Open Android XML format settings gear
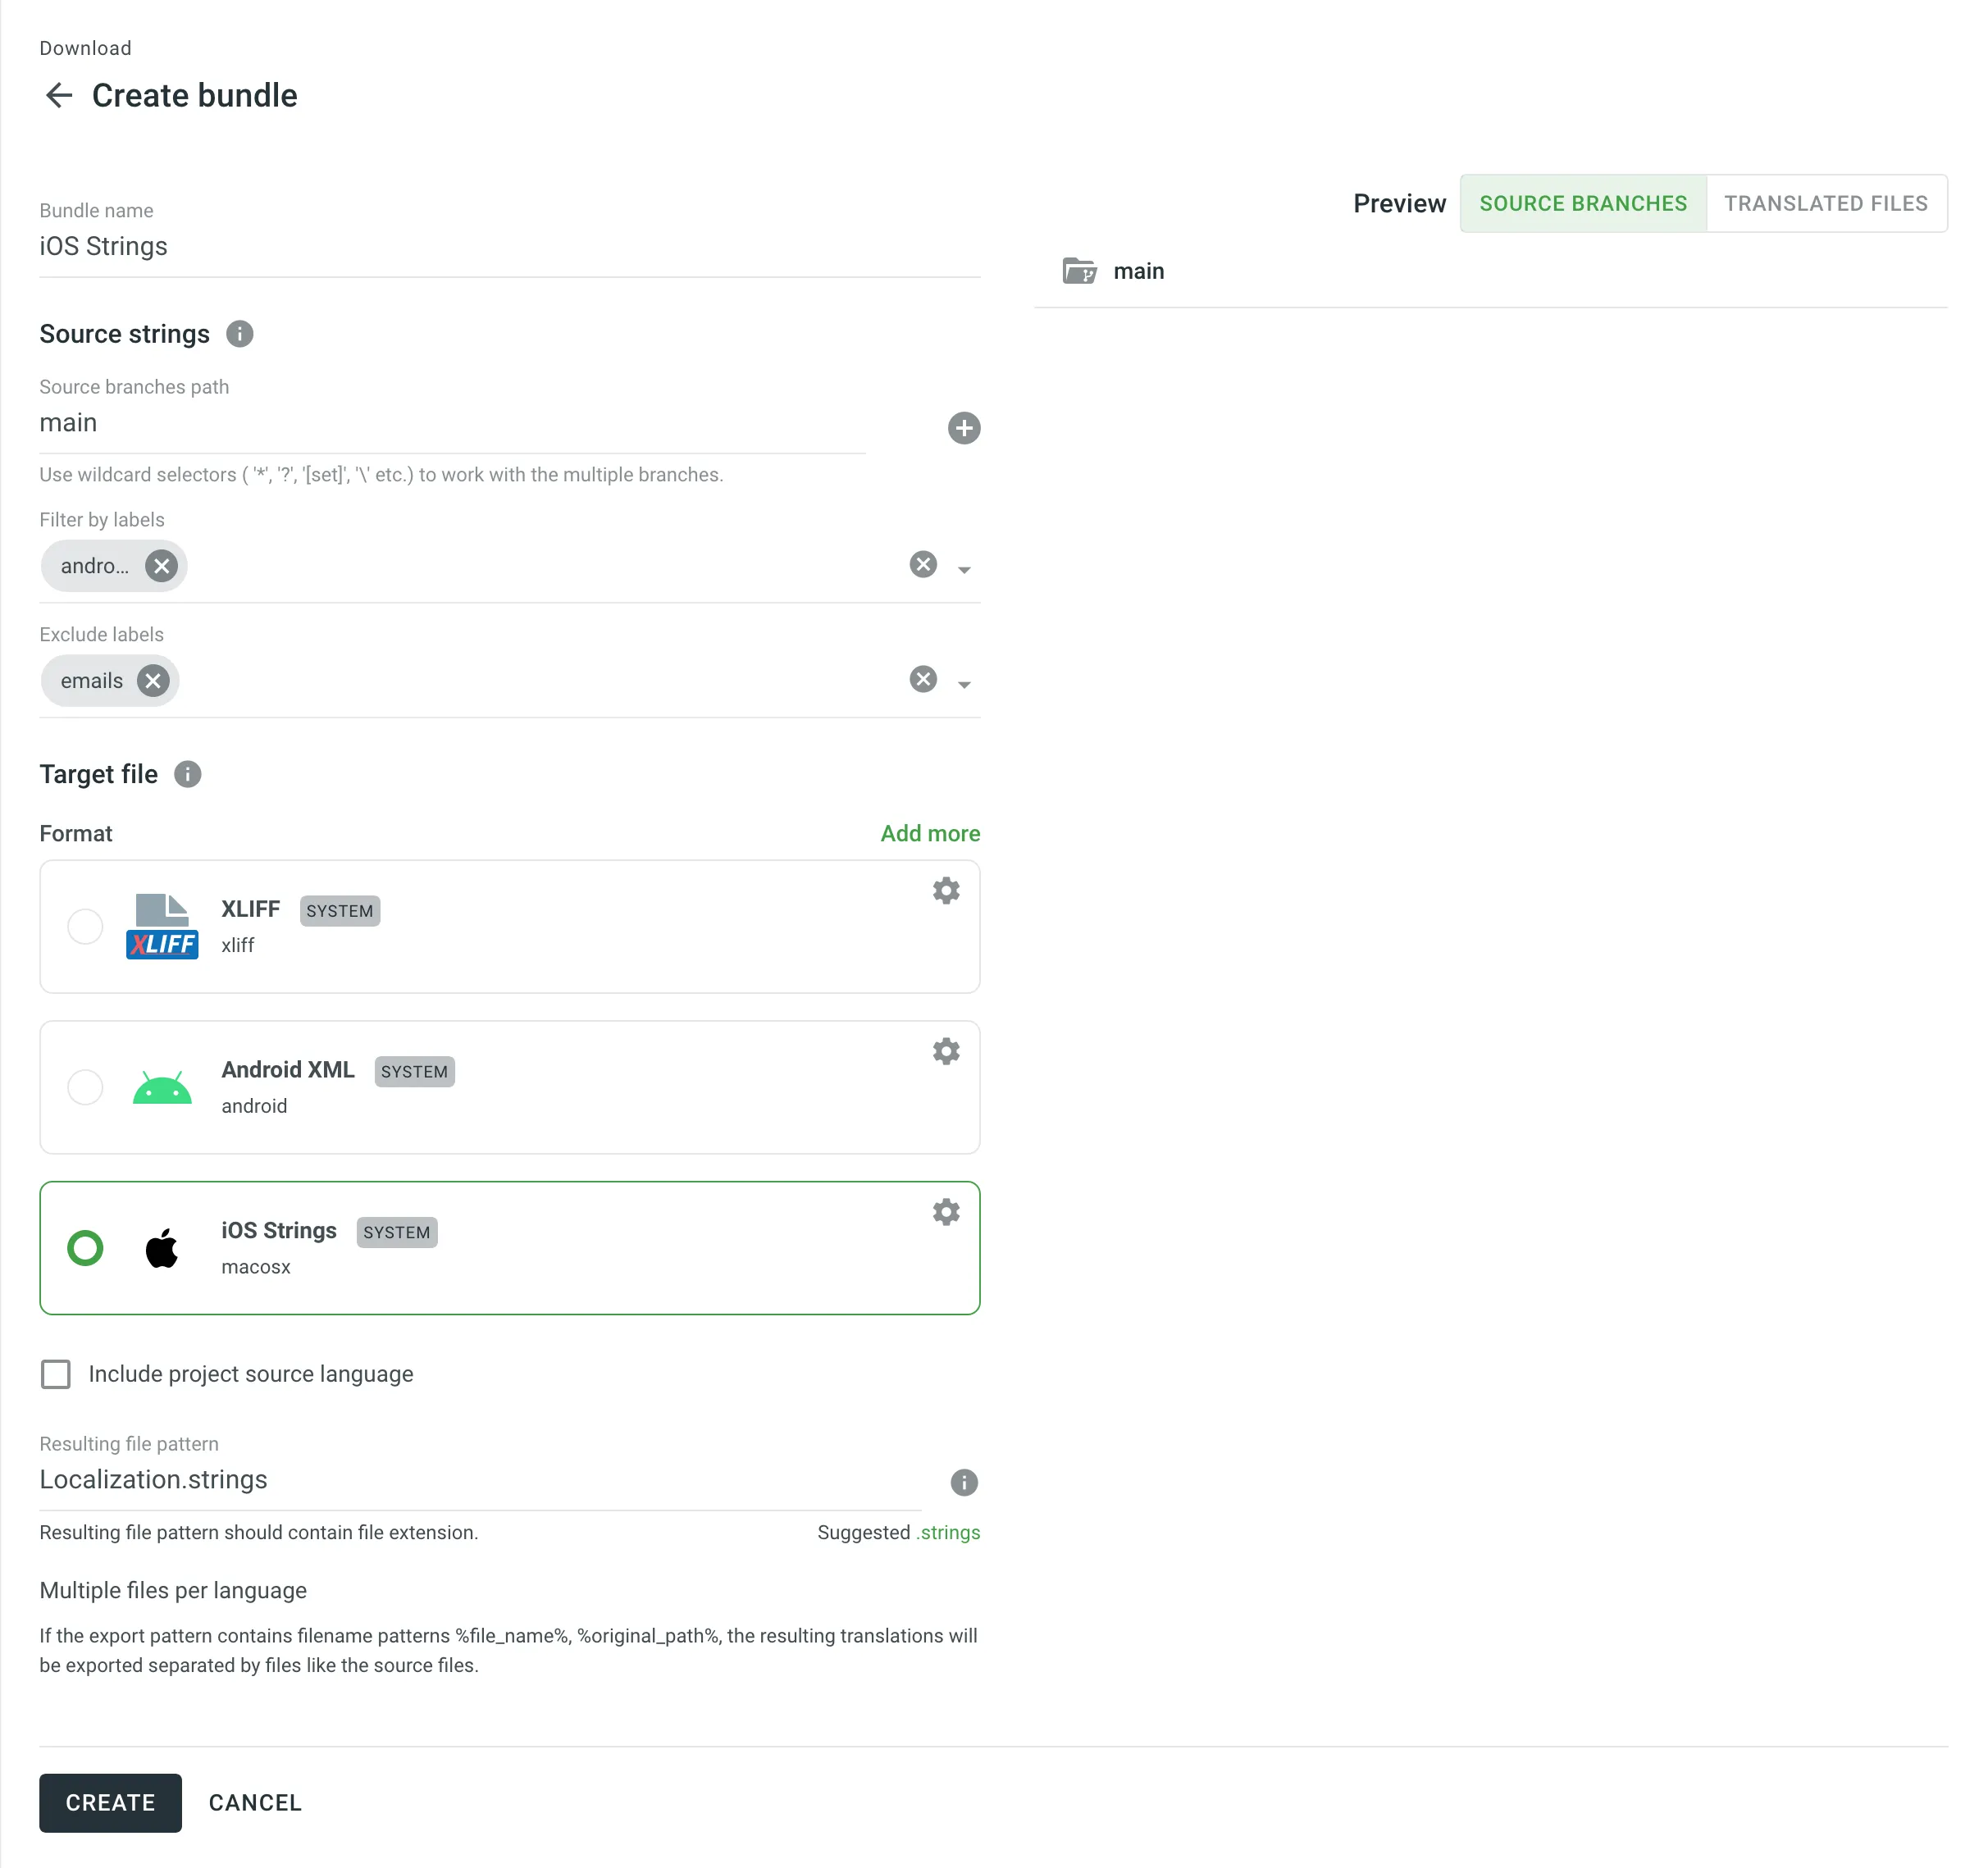This screenshot has height=1868, width=1988. [x=945, y=1051]
